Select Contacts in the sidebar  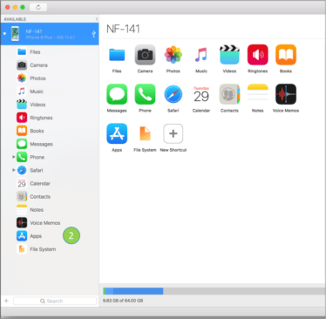50,196
